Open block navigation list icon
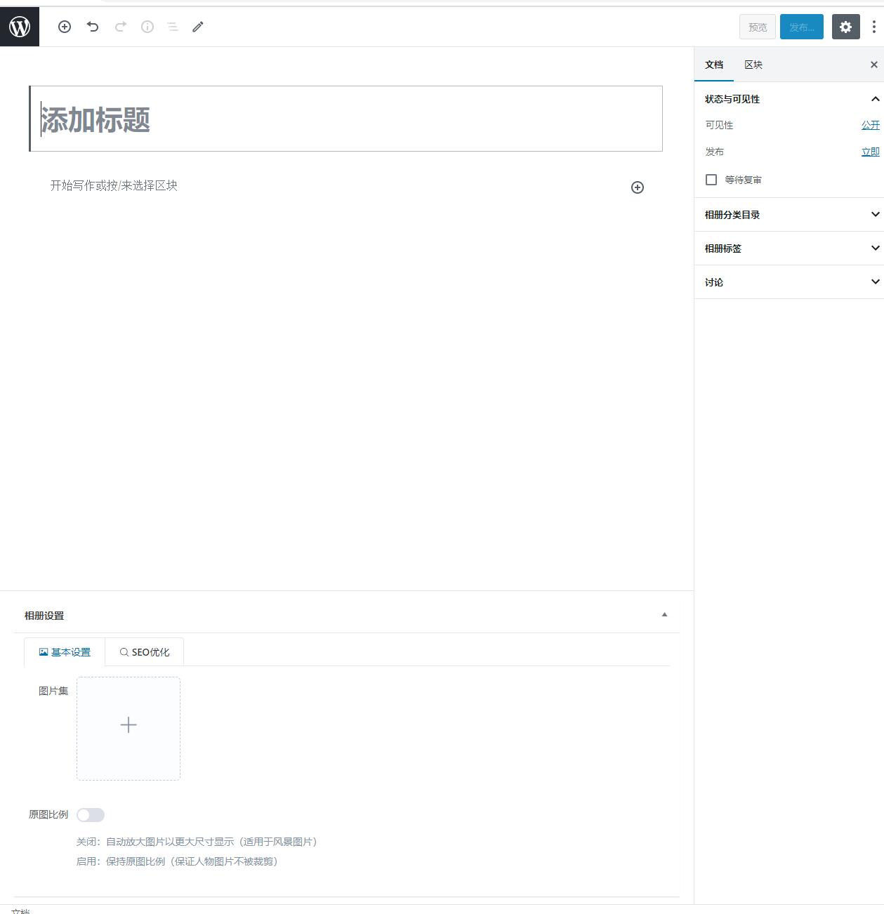This screenshot has width=884, height=914. point(173,27)
